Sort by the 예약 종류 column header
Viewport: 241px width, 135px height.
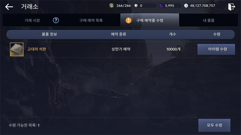pos(118,34)
